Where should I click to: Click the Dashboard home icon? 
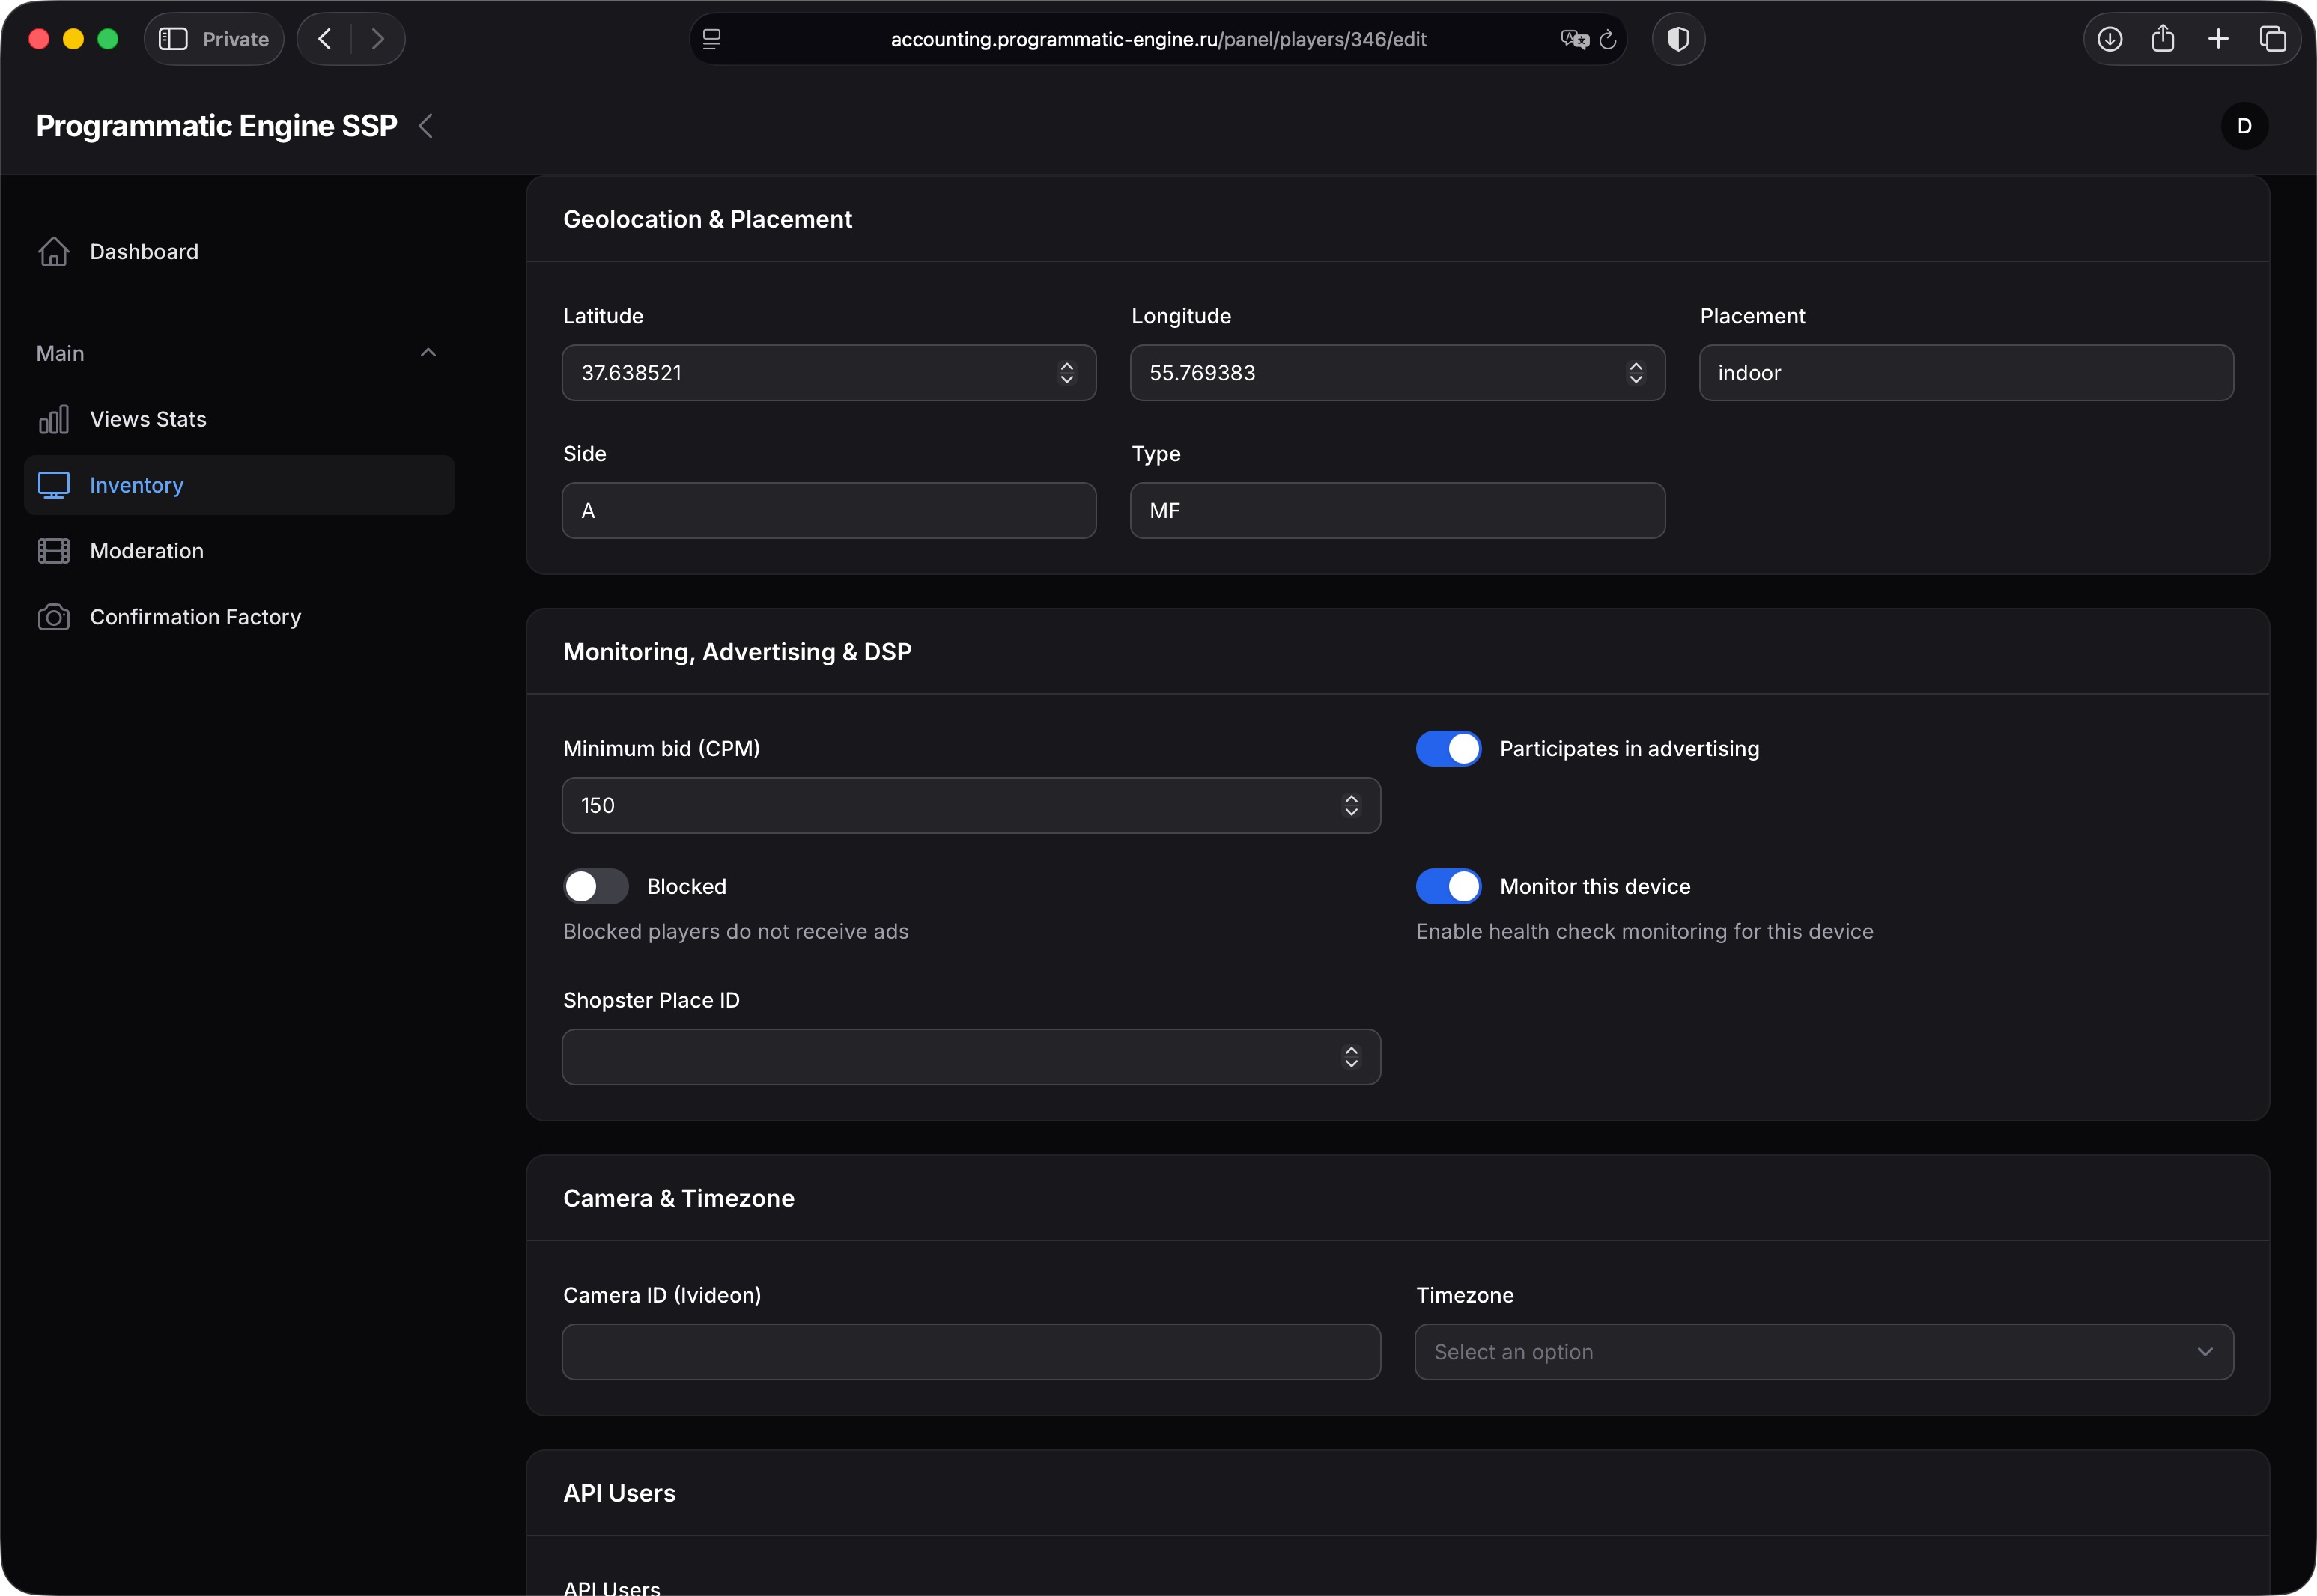[x=53, y=252]
